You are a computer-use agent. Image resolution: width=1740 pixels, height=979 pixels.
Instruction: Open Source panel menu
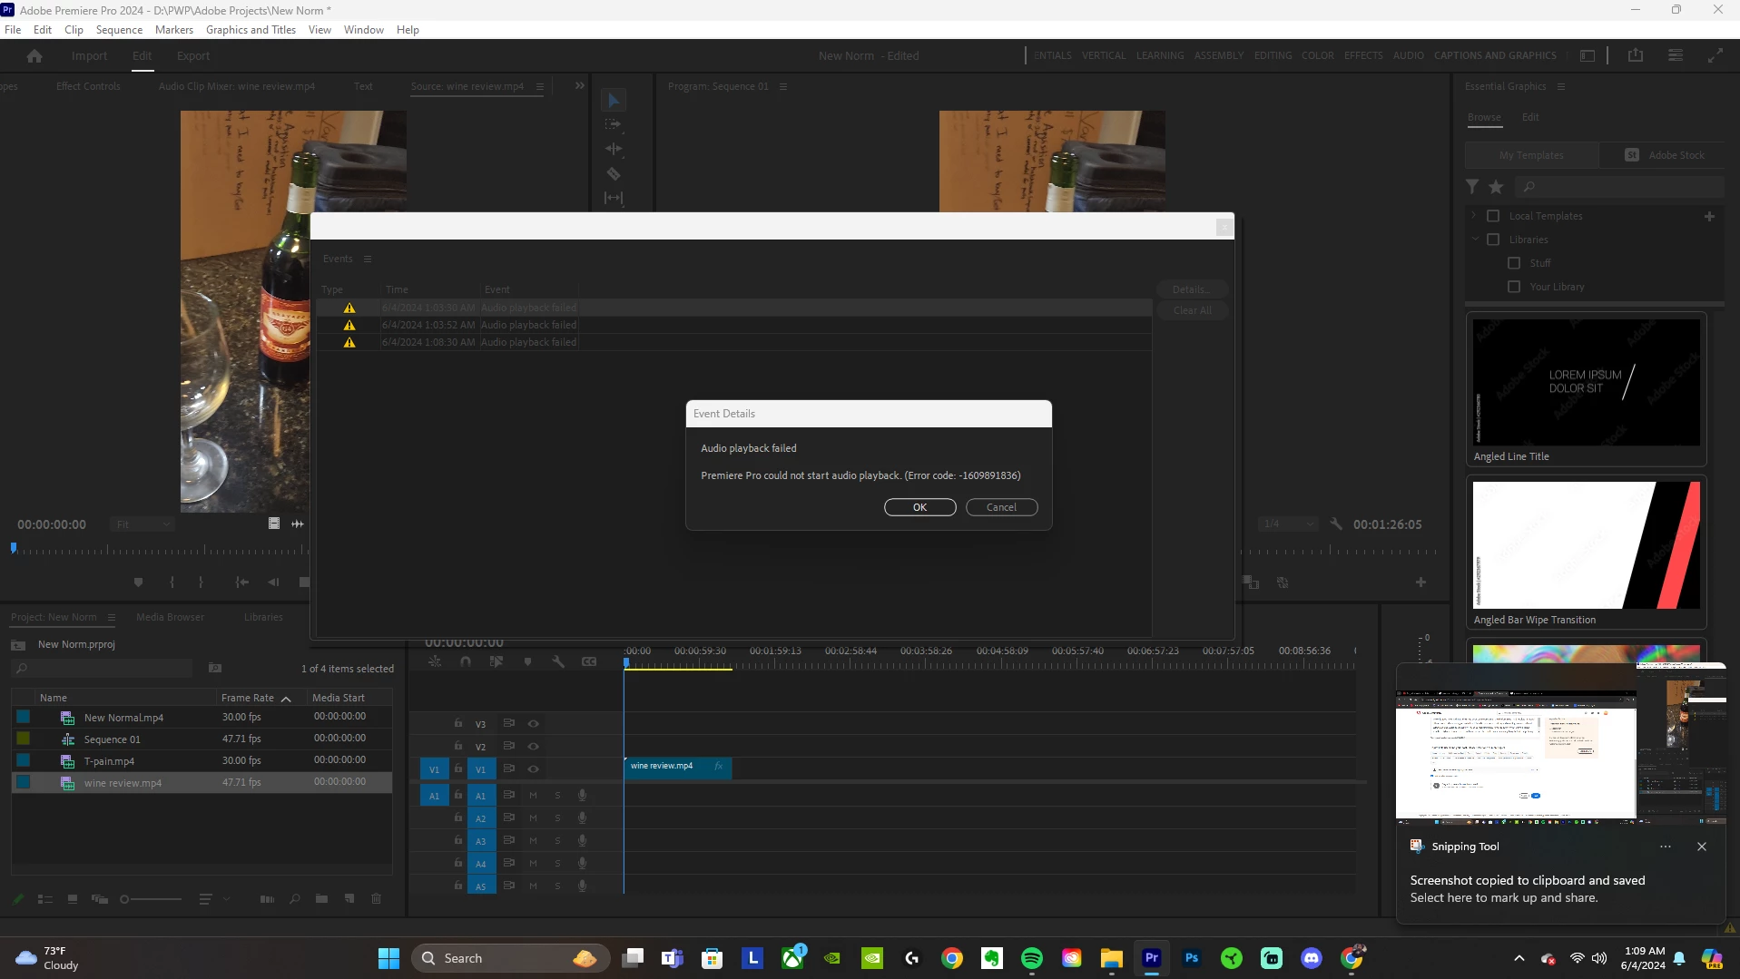click(x=539, y=87)
